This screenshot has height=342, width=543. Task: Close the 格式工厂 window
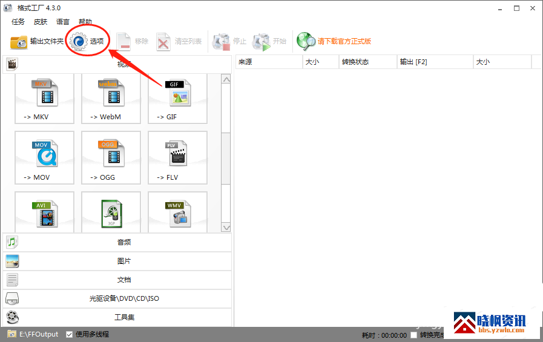(533, 8)
